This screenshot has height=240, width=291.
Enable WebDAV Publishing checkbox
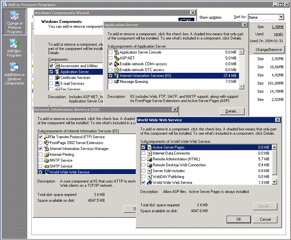point(143,177)
